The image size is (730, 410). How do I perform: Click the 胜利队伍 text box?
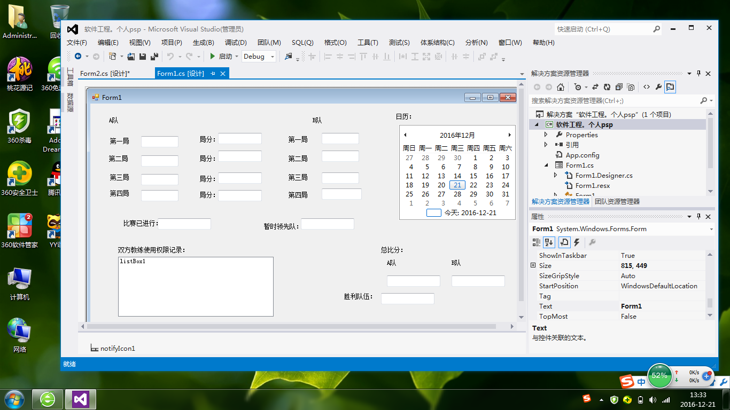tap(408, 299)
